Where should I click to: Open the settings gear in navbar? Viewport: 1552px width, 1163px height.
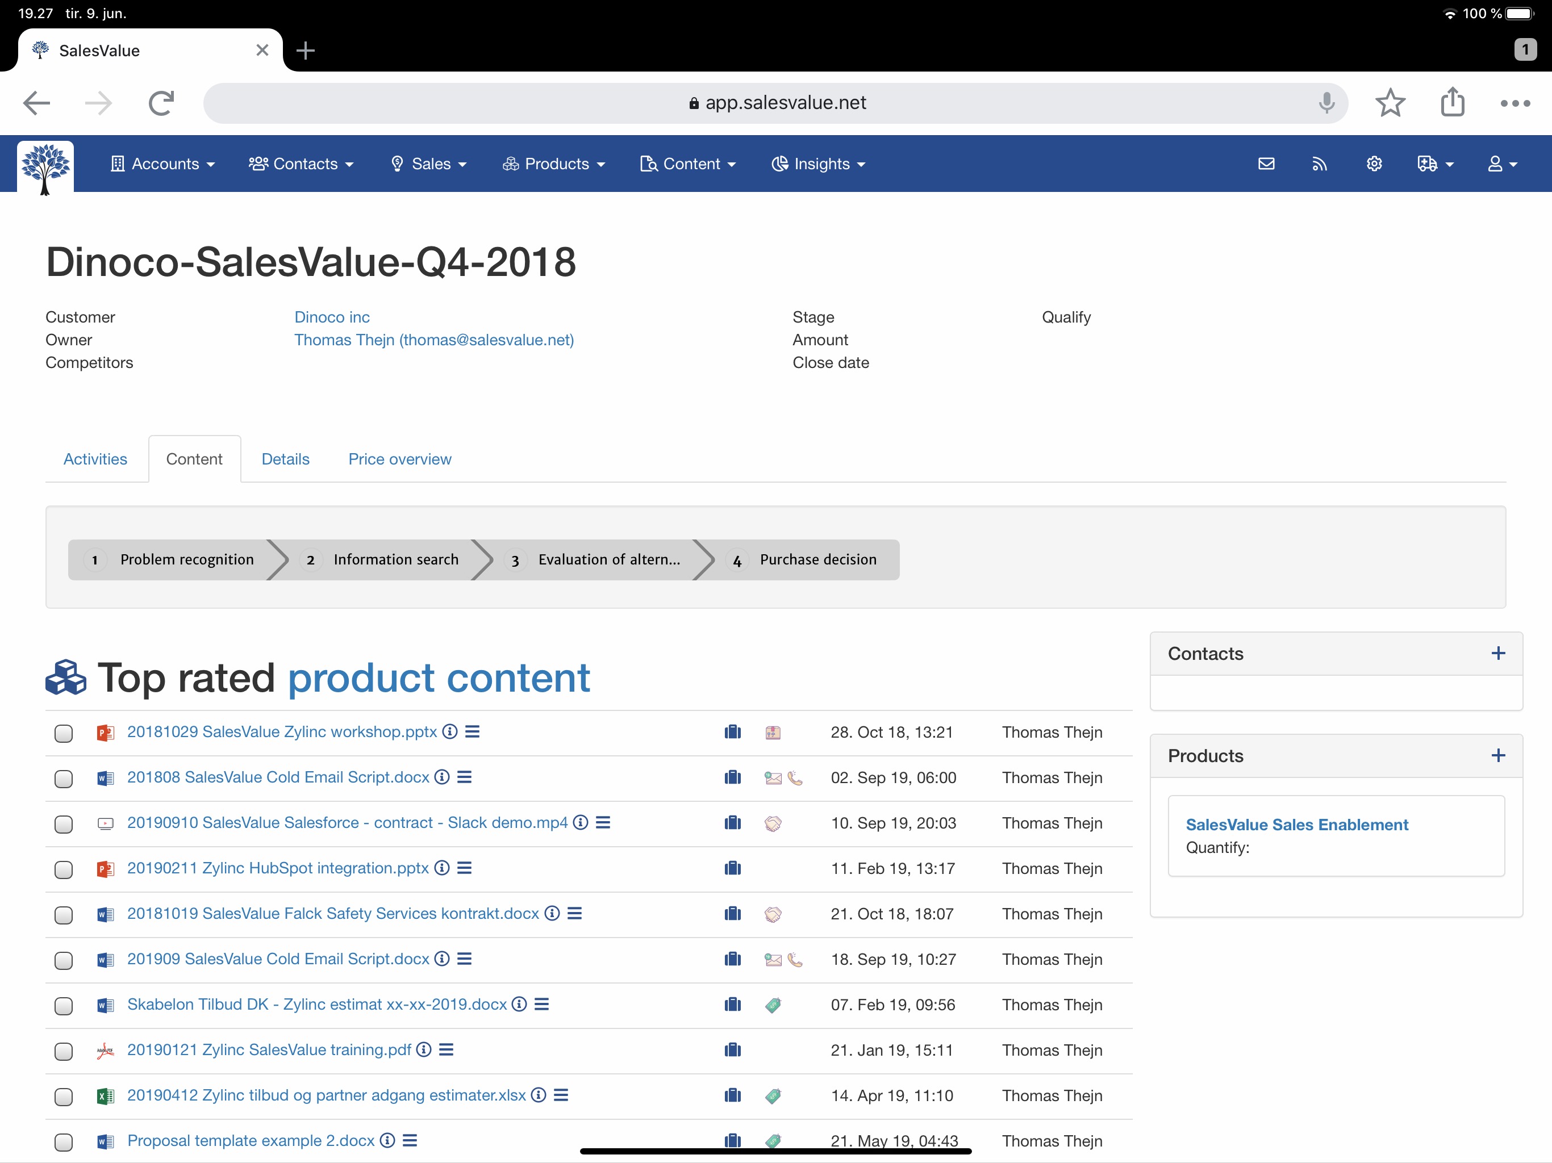pyautogui.click(x=1374, y=164)
